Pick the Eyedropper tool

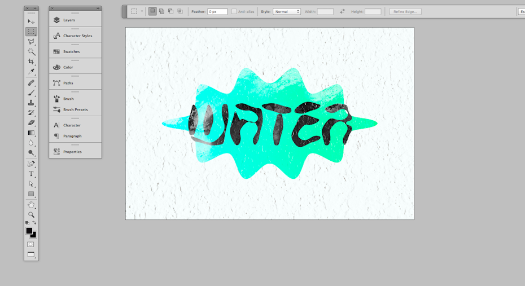31,72
